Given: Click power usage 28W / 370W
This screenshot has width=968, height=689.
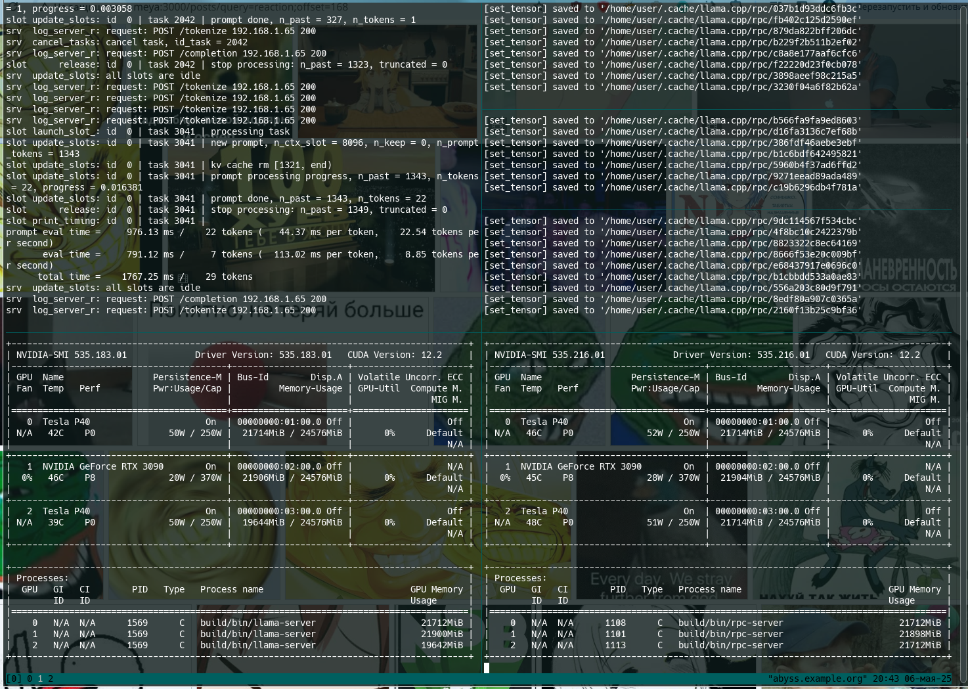Looking at the screenshot, I should click(673, 478).
